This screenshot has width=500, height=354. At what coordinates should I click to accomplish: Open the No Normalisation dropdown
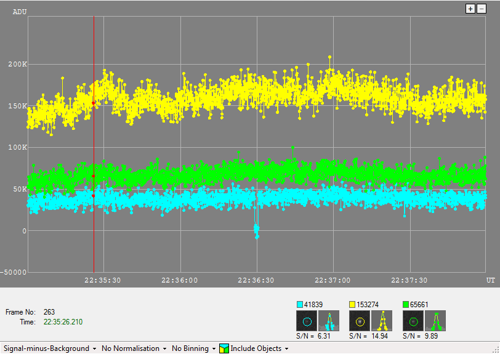(x=134, y=348)
